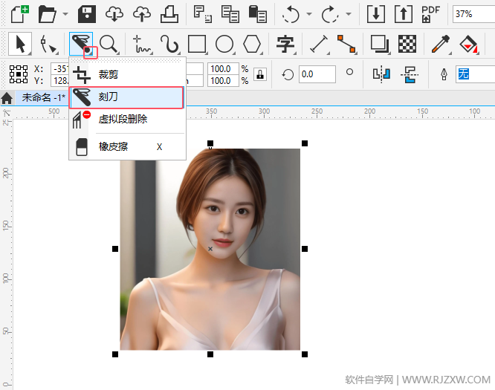Paste from clipboard
Screen dimensions: 495x390
(258, 14)
